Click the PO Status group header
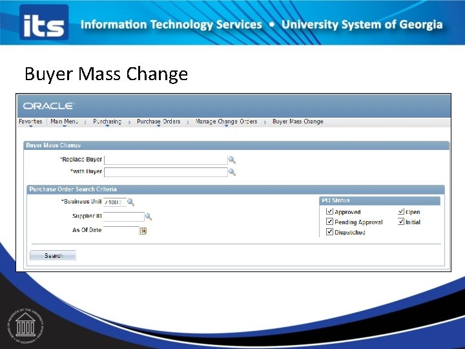This screenshot has height=349, width=465. click(380, 200)
